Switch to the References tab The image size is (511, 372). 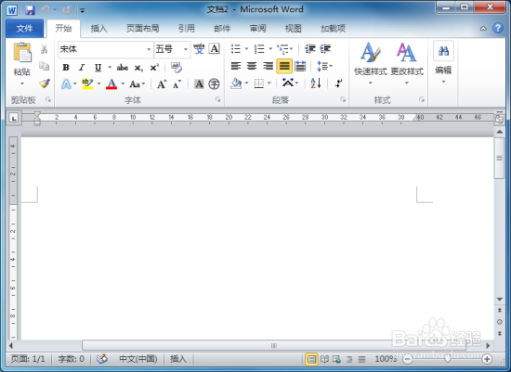tap(187, 29)
